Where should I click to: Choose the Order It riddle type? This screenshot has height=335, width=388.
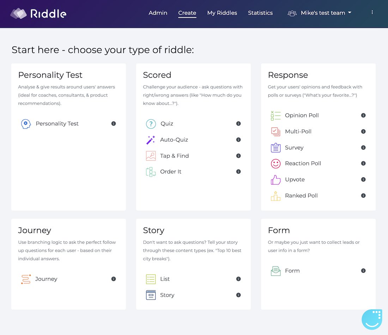pos(171,172)
